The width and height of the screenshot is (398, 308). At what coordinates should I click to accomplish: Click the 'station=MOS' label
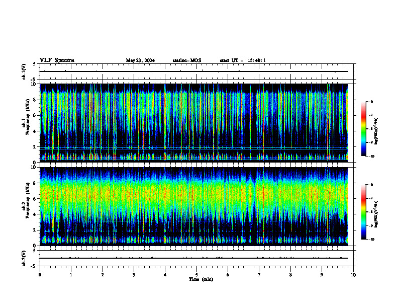tap(187, 60)
